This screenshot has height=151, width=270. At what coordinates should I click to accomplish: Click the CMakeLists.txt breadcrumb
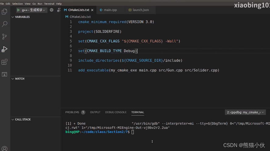pyautogui.click(x=78, y=17)
